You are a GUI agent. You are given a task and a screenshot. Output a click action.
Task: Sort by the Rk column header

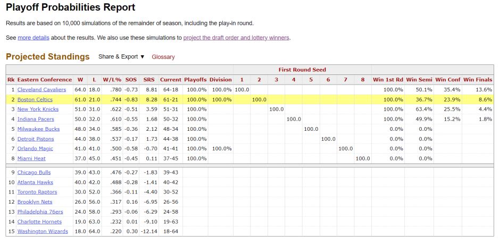point(11,80)
